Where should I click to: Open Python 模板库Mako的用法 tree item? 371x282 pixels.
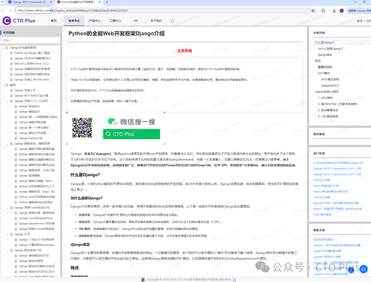pyautogui.click(x=36, y=202)
